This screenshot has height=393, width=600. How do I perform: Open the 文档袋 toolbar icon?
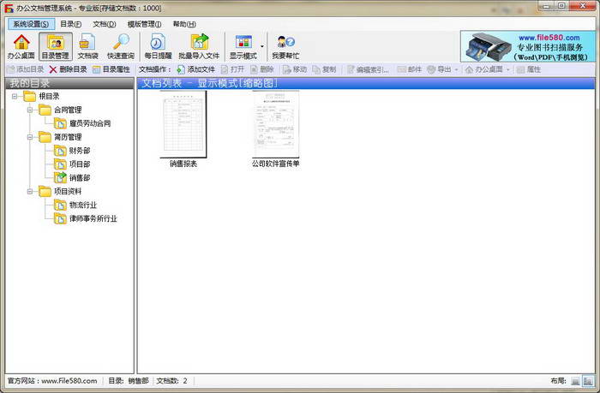pos(87,46)
